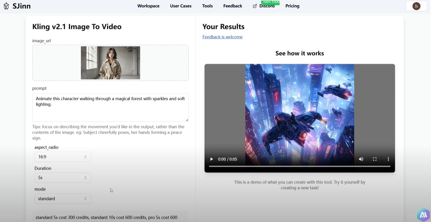Click inside the prompt text area
Screen dimensions: 431x222
click(110, 107)
